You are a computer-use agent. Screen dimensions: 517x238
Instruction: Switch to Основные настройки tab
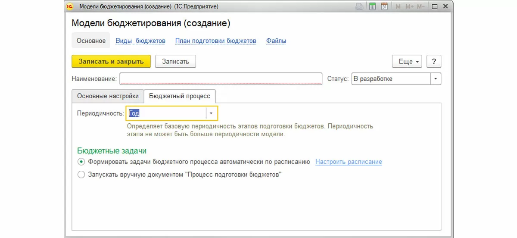click(x=108, y=96)
